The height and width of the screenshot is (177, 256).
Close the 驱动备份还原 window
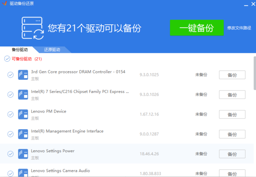[x=253, y=4]
